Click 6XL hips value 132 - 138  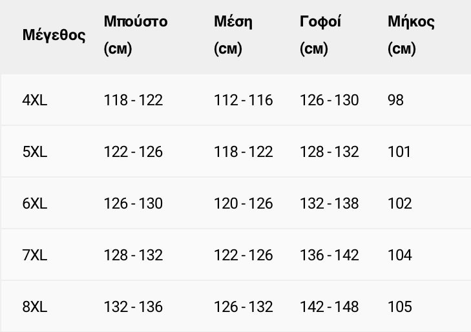(x=330, y=203)
